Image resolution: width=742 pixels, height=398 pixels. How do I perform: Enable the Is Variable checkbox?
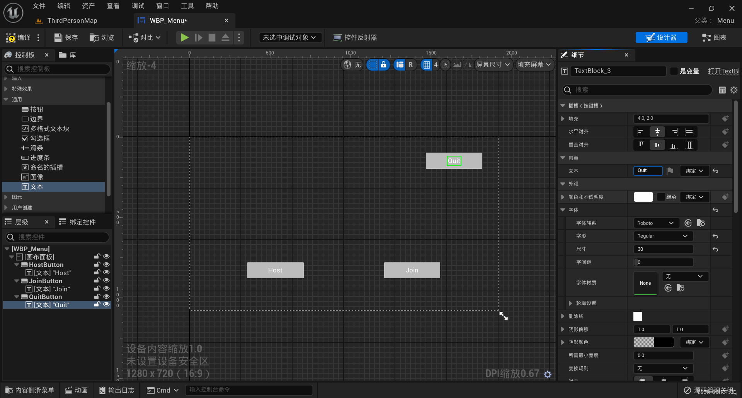674,71
